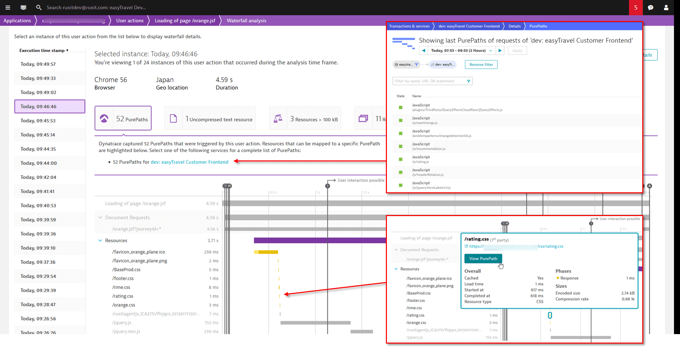This screenshot has width=680, height=348.
Task: Collapse Document Requests in the tooltip inset panel
Action: [x=396, y=250]
